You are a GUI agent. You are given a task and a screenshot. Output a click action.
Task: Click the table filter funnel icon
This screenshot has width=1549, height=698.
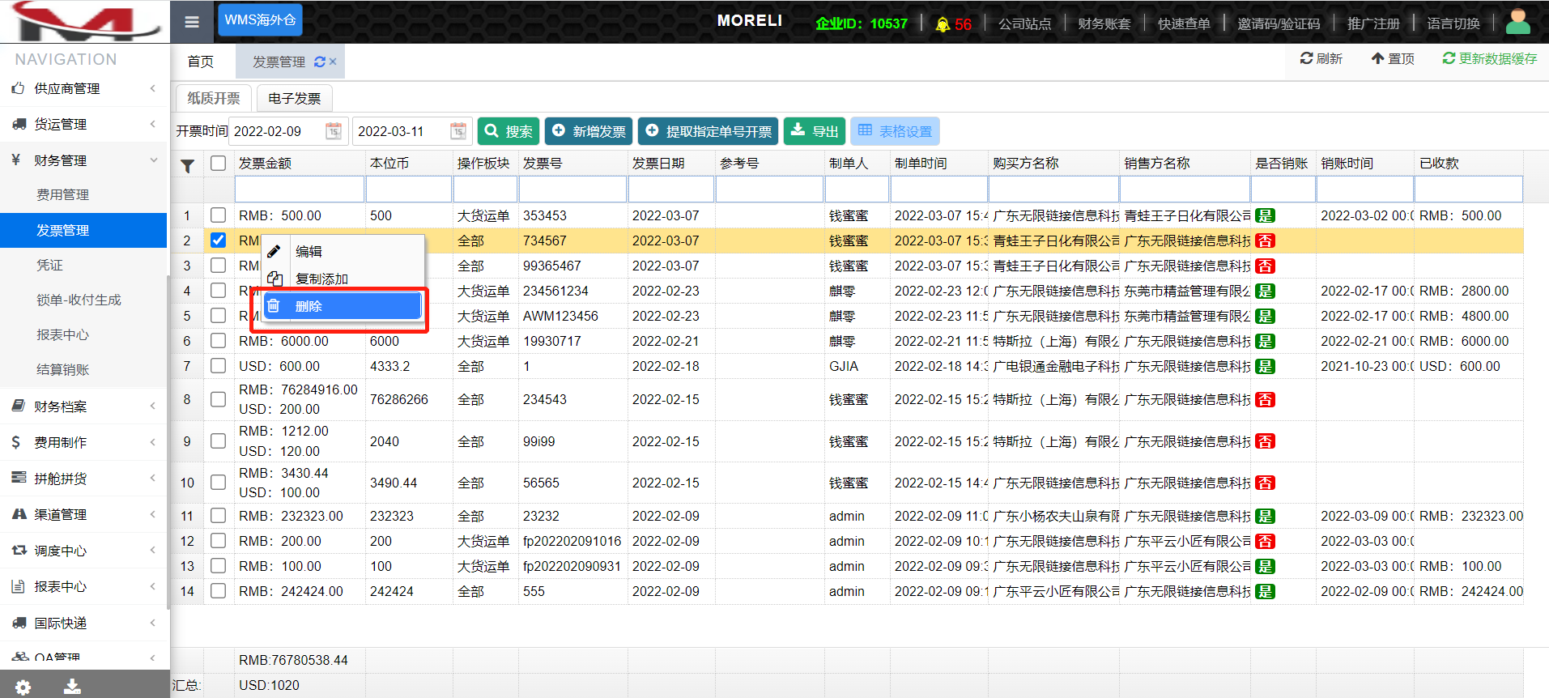pyautogui.click(x=187, y=166)
